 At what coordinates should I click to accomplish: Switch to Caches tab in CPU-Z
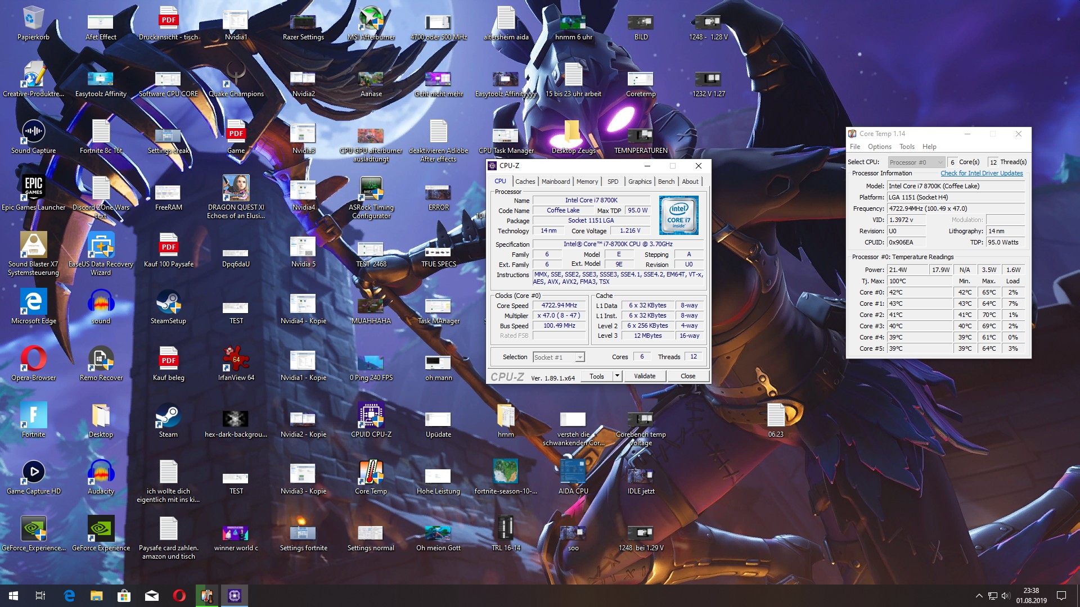(x=525, y=182)
